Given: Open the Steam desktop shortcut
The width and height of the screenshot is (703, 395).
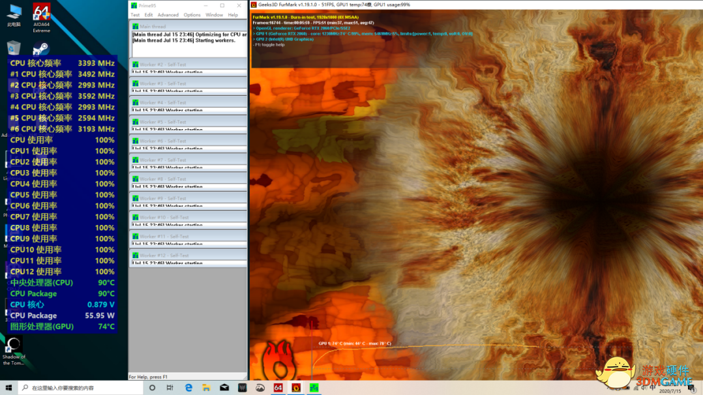Looking at the screenshot, I should point(41,50).
